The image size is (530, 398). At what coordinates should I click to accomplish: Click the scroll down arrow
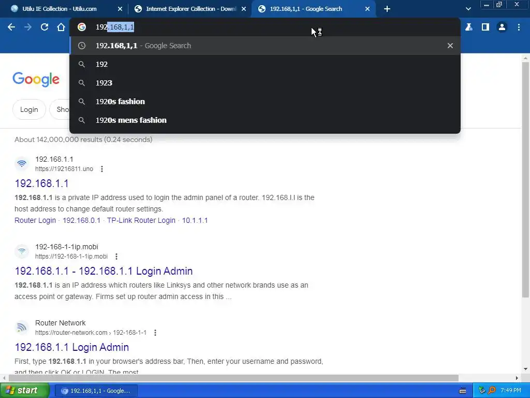[525, 369]
